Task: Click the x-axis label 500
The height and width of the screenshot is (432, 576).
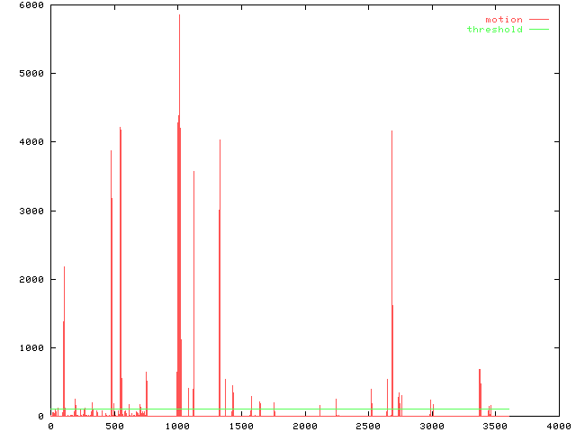Action: pyautogui.click(x=114, y=425)
